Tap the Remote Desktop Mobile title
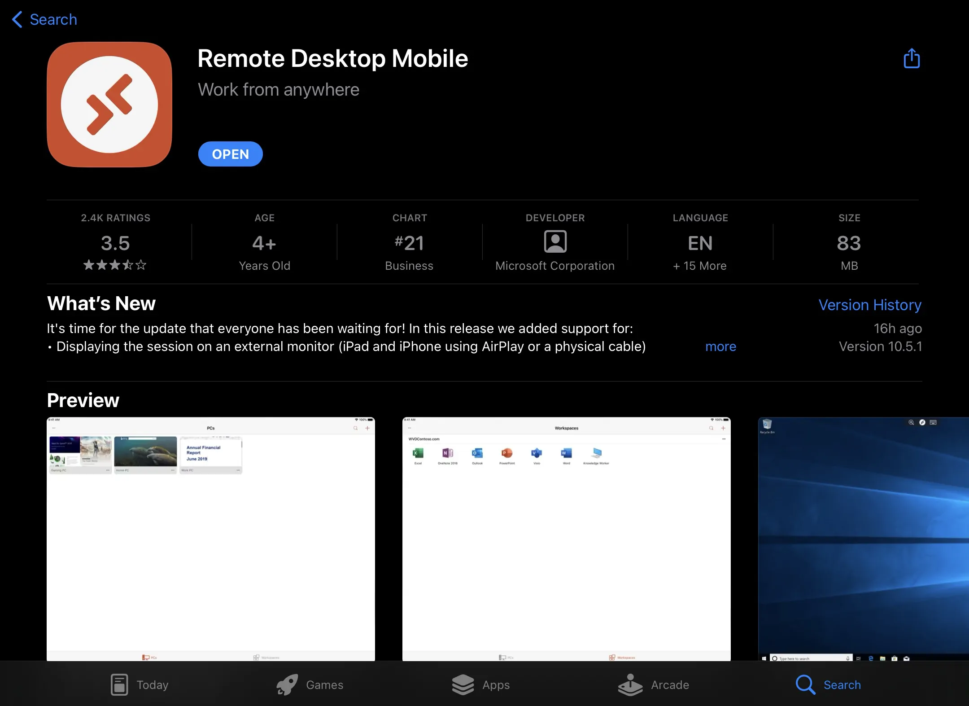 pyautogui.click(x=333, y=58)
